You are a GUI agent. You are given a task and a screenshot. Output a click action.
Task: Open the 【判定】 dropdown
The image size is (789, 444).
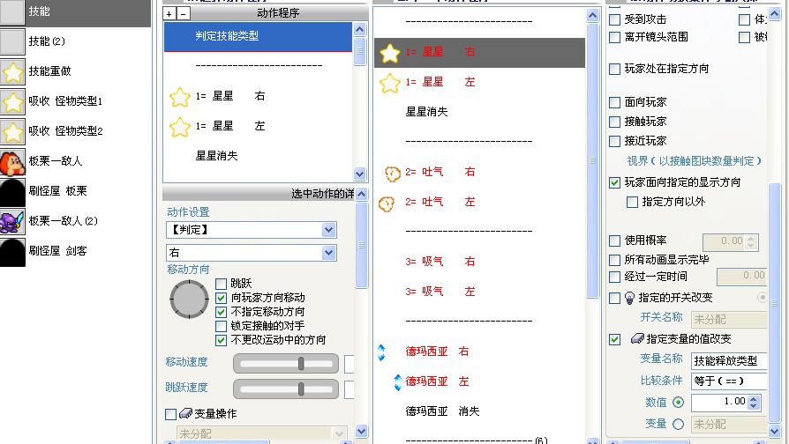point(328,230)
